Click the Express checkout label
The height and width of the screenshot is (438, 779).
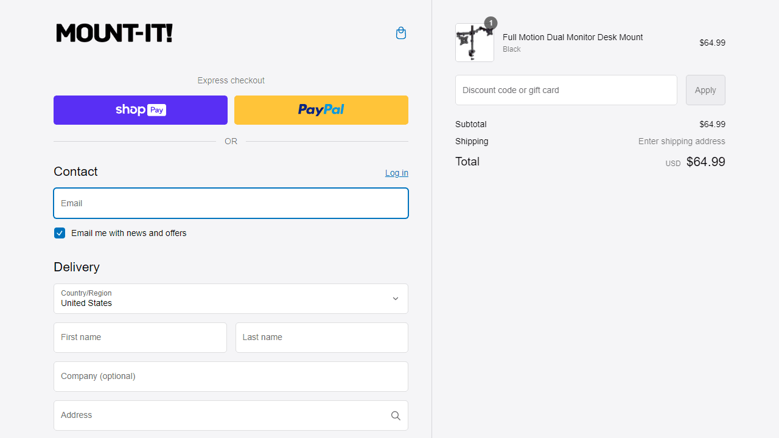click(x=231, y=80)
